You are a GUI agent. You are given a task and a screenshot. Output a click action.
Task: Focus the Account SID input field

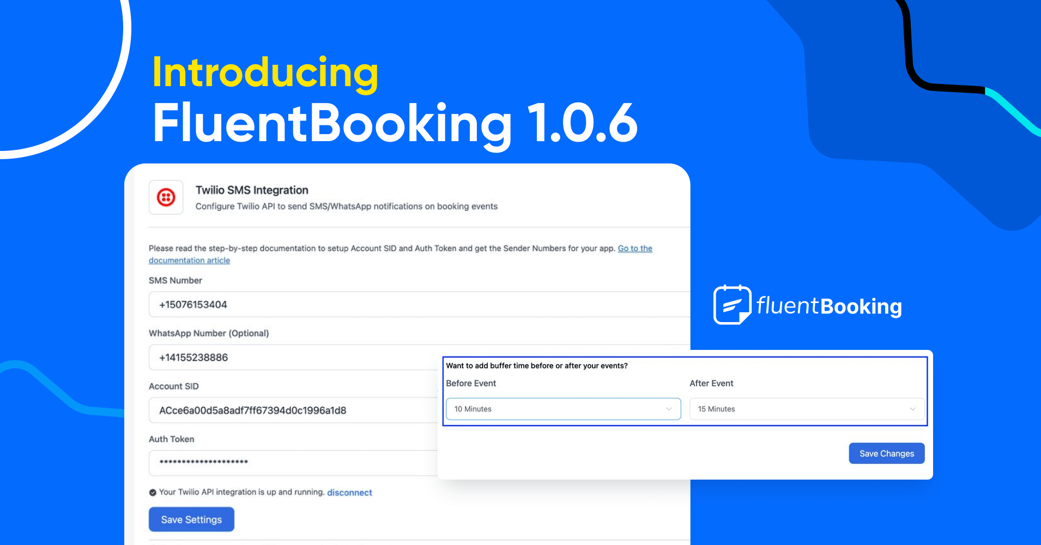(293, 410)
